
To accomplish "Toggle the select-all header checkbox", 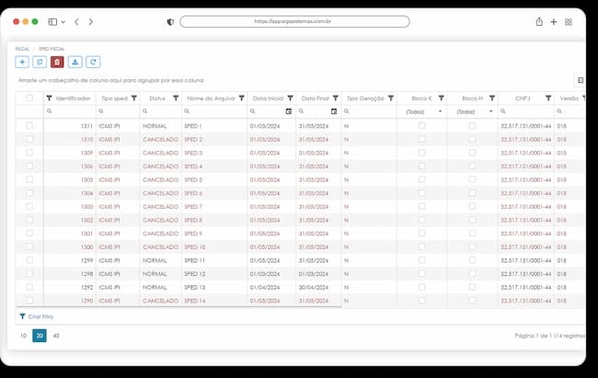I will tap(29, 98).
